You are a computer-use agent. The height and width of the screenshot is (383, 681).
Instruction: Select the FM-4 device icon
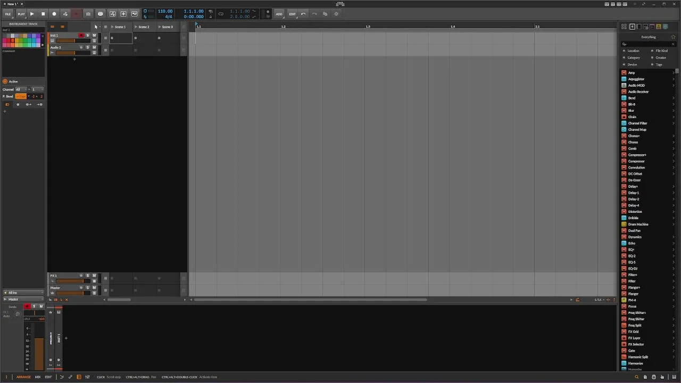click(x=624, y=300)
